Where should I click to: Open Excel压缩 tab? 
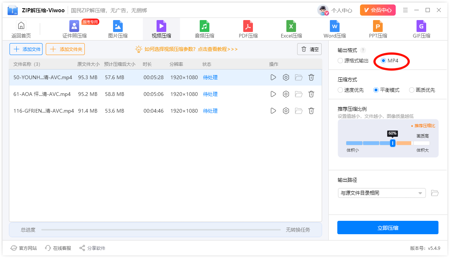tap(291, 29)
